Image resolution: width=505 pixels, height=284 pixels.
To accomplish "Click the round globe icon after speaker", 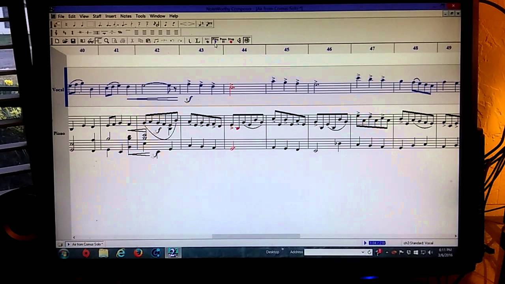I will click(247, 41).
